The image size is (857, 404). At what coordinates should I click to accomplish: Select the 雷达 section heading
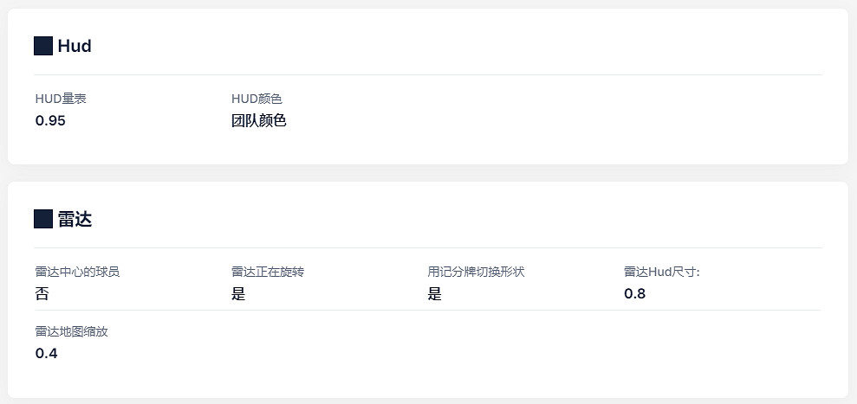click(75, 220)
